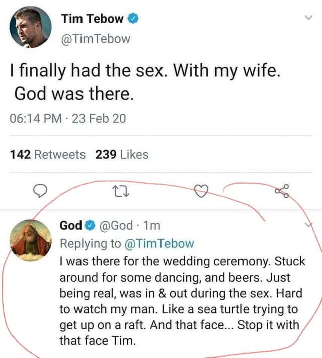The image size is (322, 358).
Task: Open the Tim Tebow display name
Action: click(93, 19)
